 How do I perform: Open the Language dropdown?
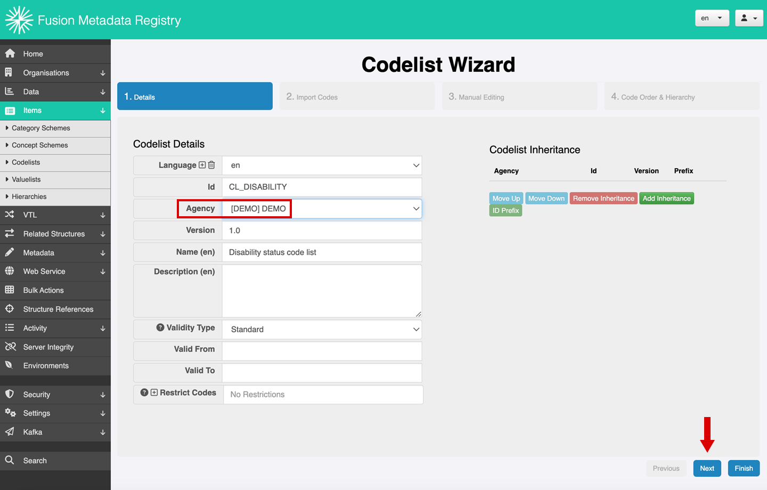[322, 166]
